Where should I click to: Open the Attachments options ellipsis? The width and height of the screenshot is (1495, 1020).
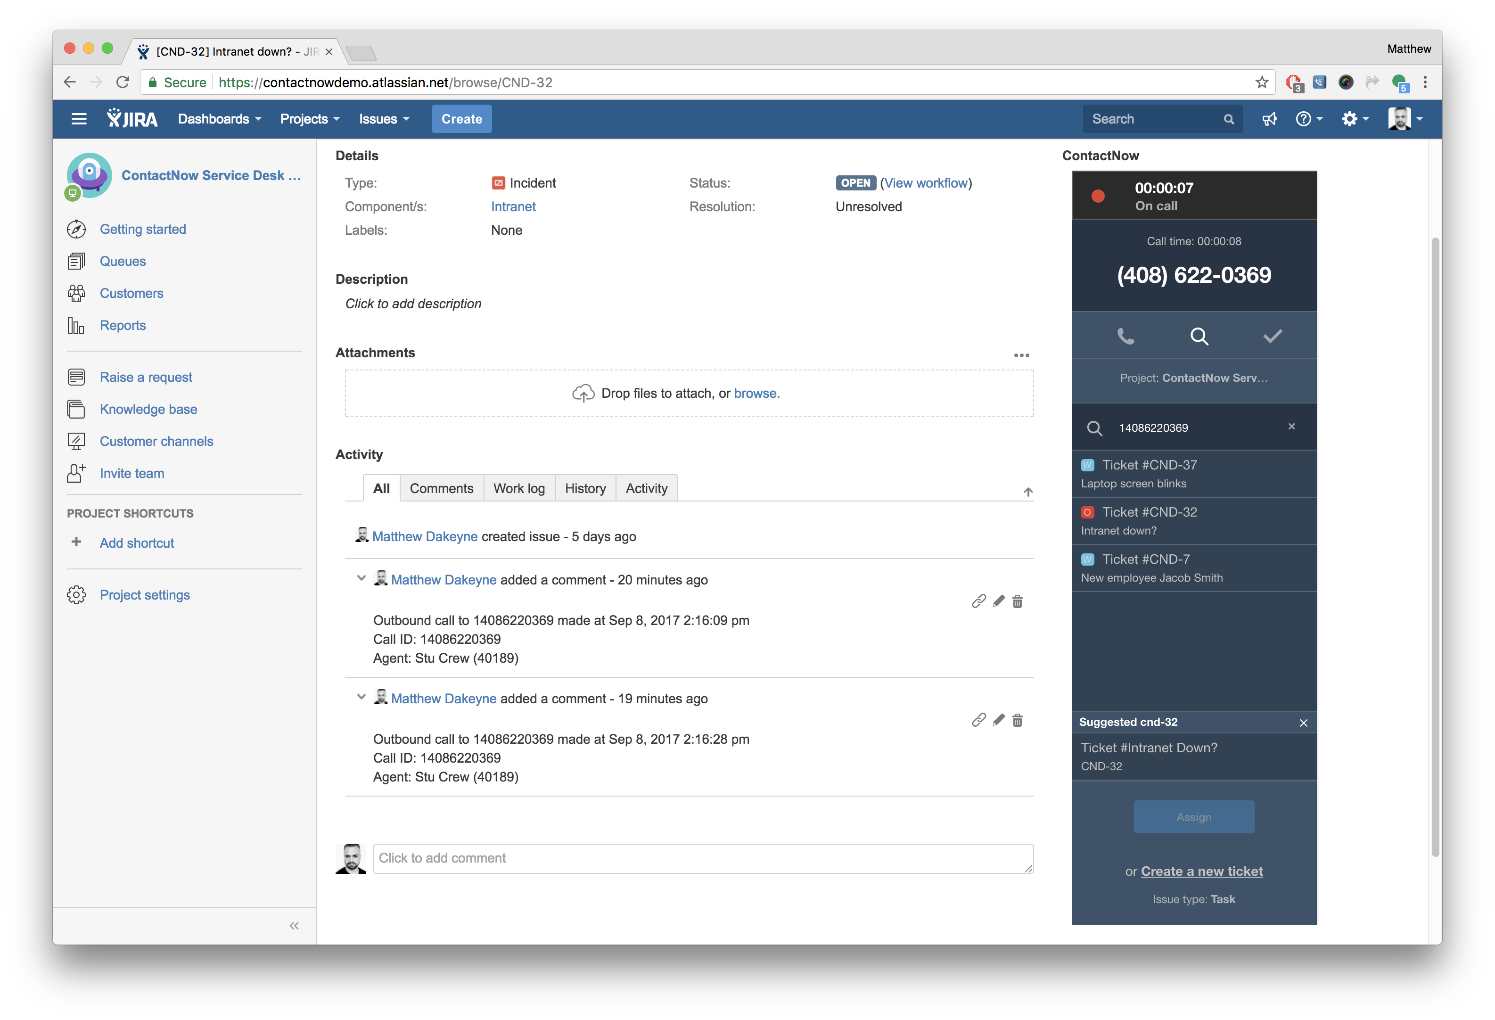tap(1021, 355)
